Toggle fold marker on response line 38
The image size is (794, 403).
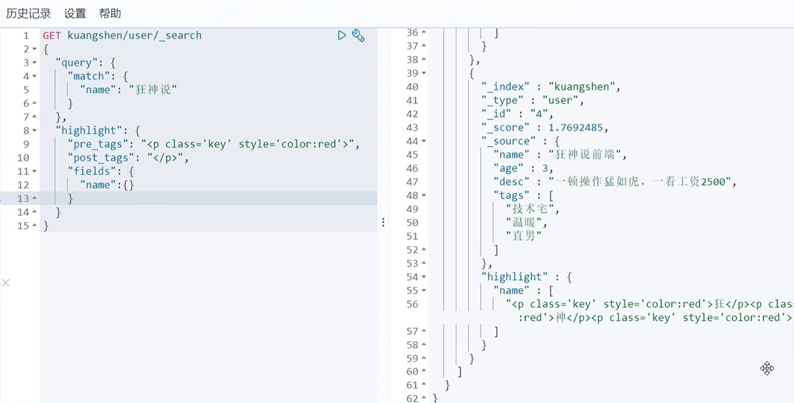[x=424, y=60]
